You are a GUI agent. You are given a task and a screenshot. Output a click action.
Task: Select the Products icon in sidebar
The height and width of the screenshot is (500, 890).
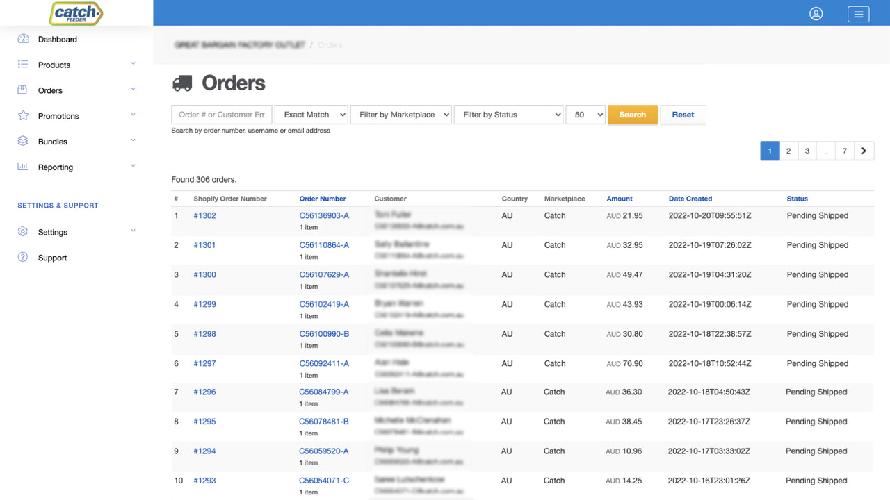pyautogui.click(x=21, y=65)
